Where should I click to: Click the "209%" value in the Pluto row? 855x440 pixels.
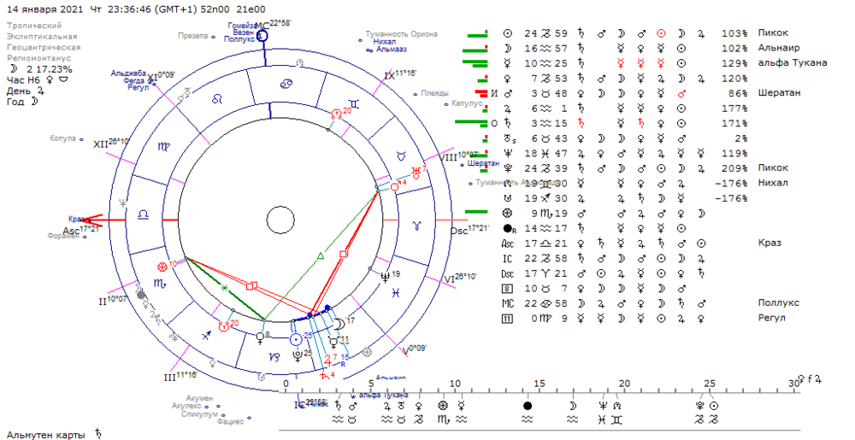[735, 168]
